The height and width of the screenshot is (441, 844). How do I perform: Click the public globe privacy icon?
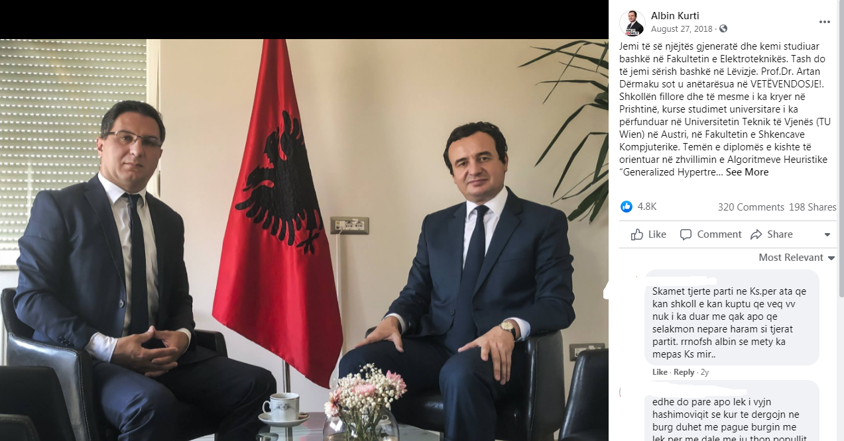point(723,29)
